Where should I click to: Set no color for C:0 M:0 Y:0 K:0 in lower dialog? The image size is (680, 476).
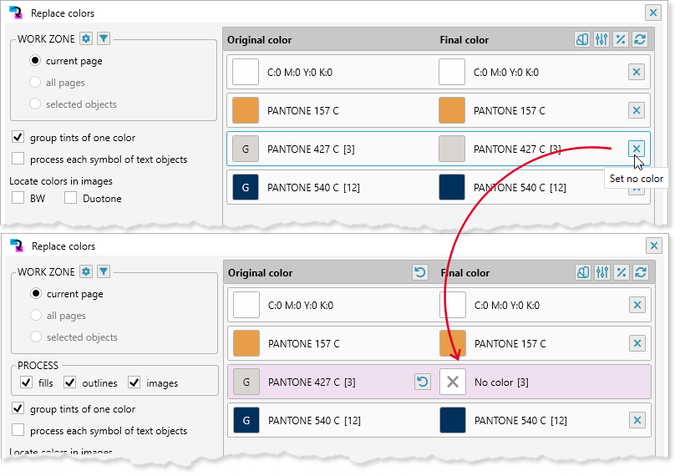pyautogui.click(x=637, y=305)
